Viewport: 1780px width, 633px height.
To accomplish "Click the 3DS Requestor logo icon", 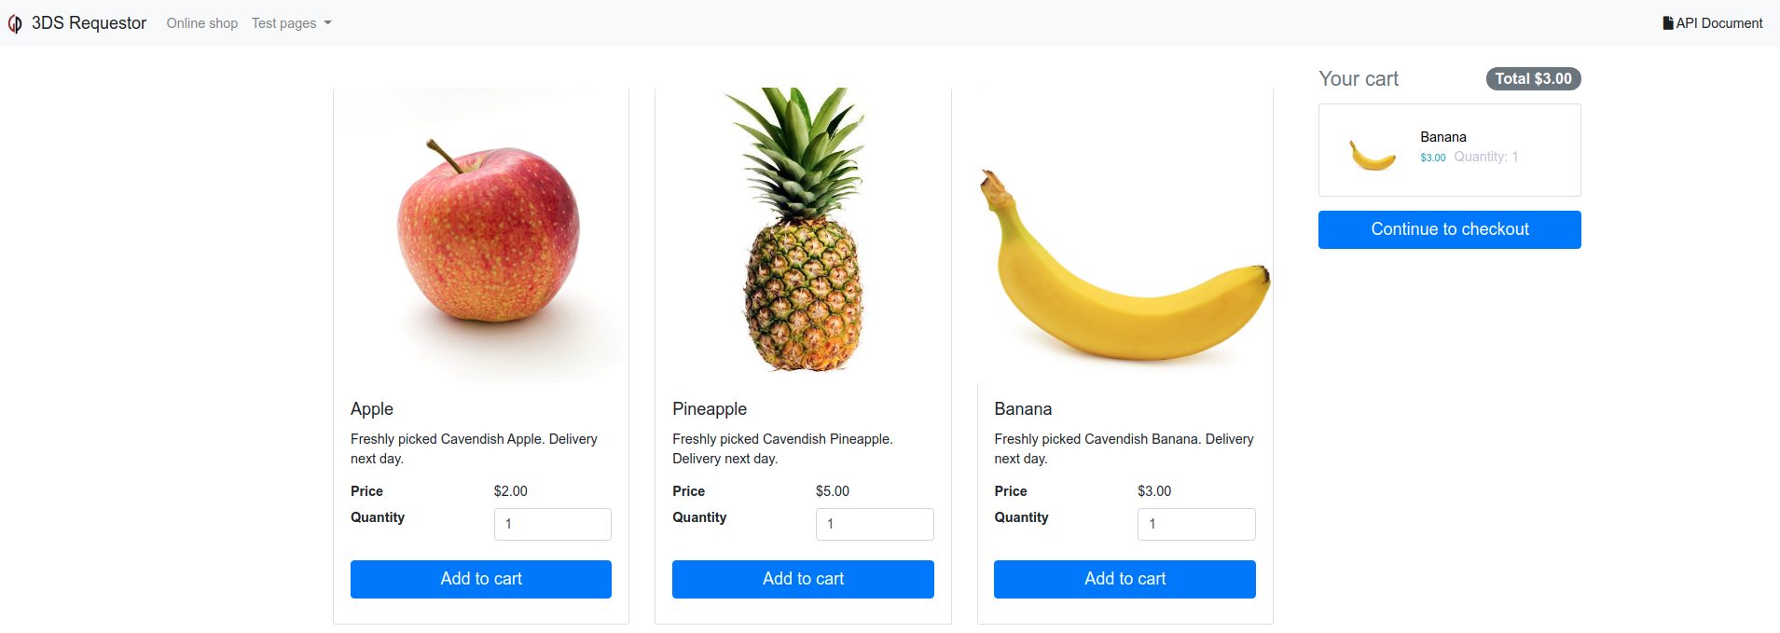I will tap(15, 24).
